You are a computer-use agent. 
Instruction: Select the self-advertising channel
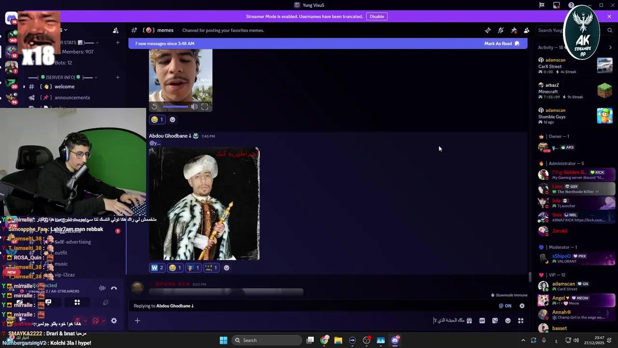[x=72, y=242]
